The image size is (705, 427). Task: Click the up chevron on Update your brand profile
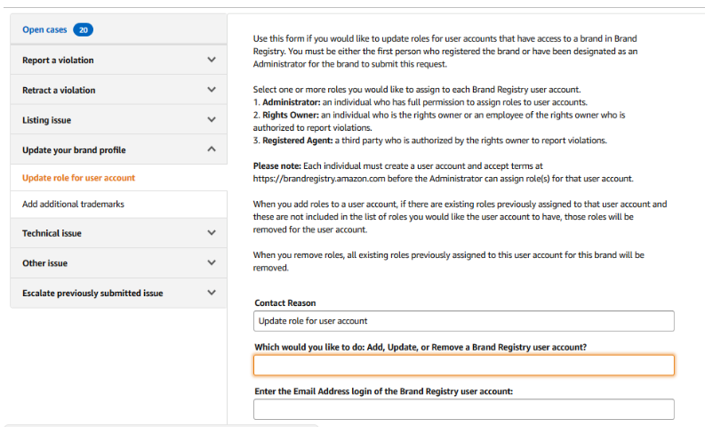(211, 149)
